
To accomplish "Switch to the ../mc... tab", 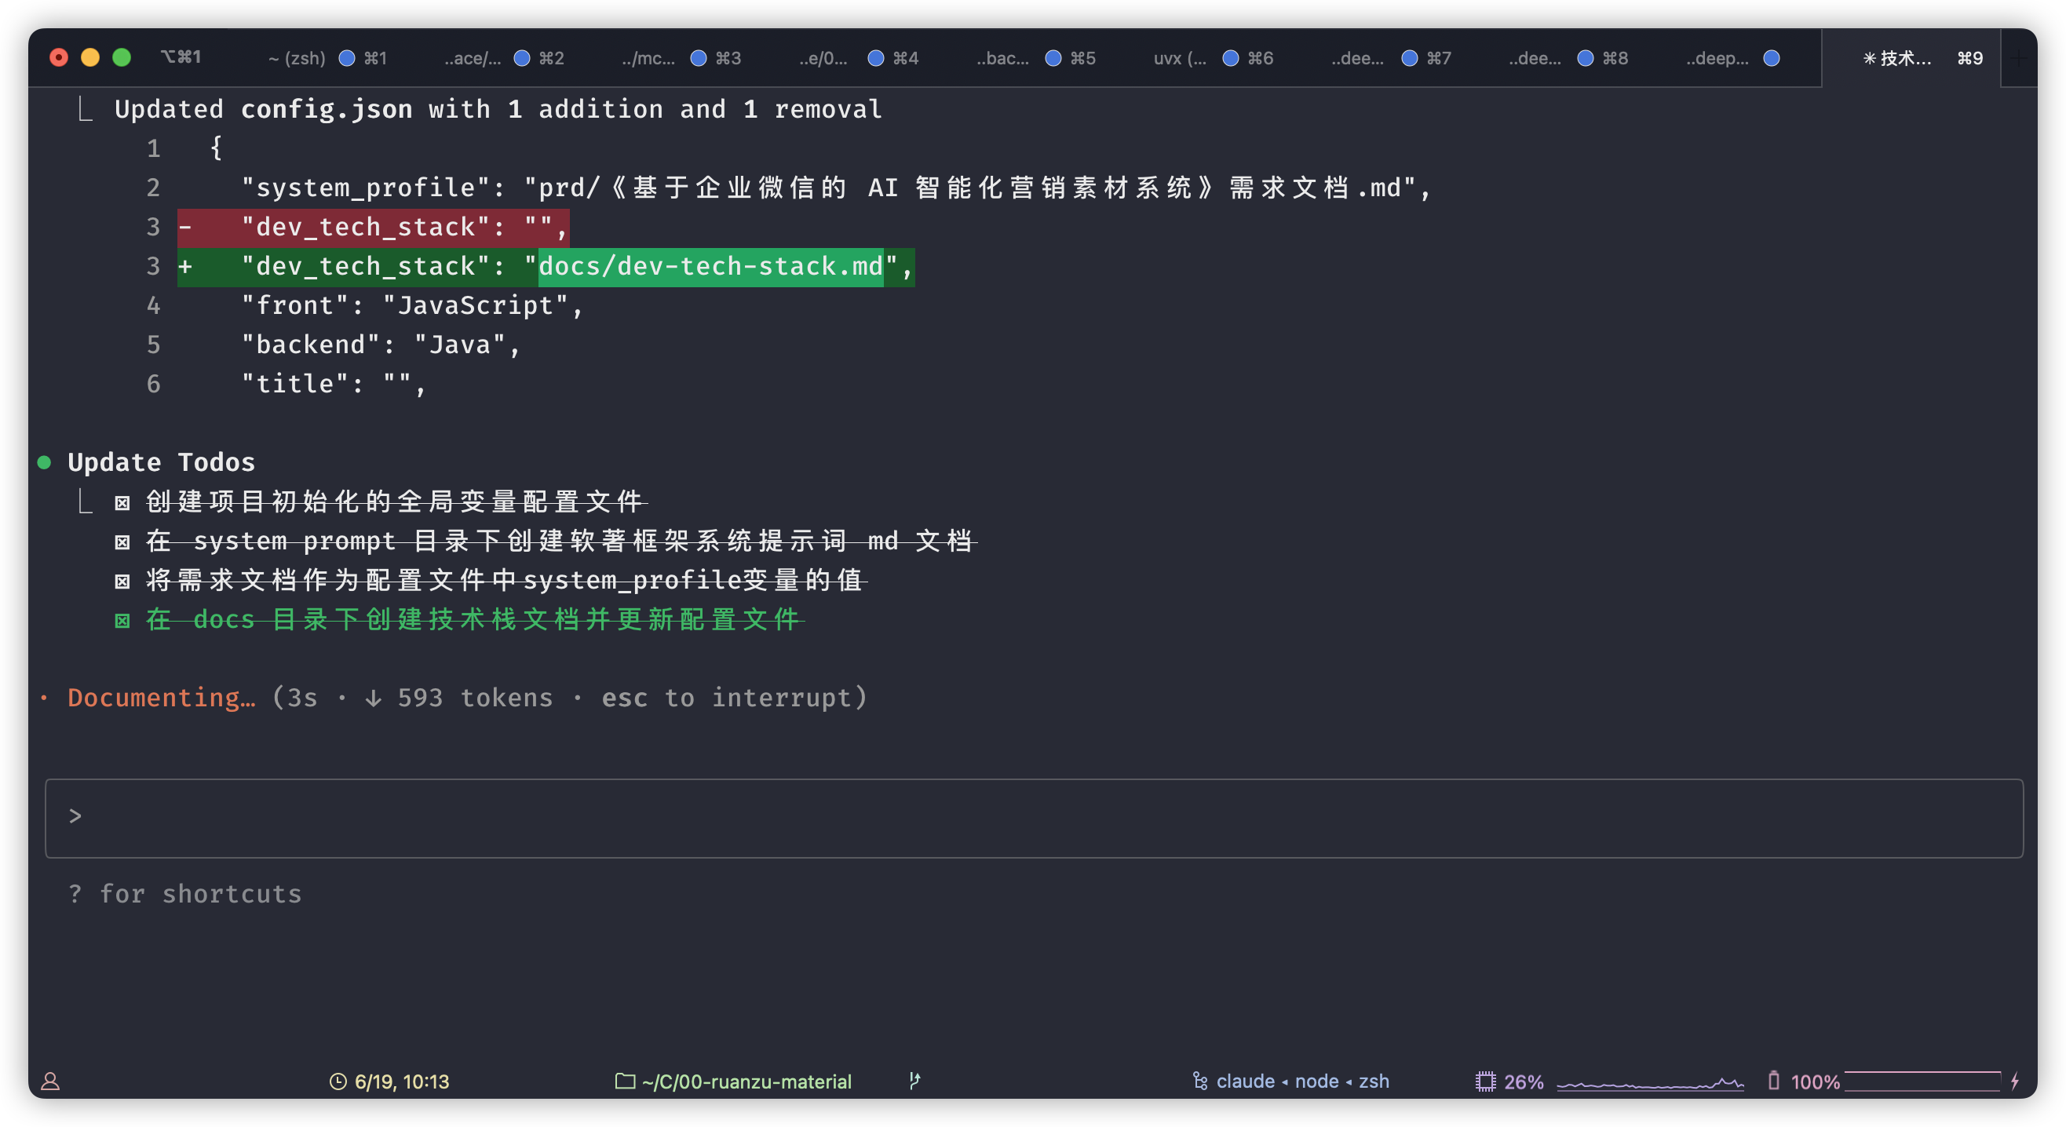I will point(648,58).
